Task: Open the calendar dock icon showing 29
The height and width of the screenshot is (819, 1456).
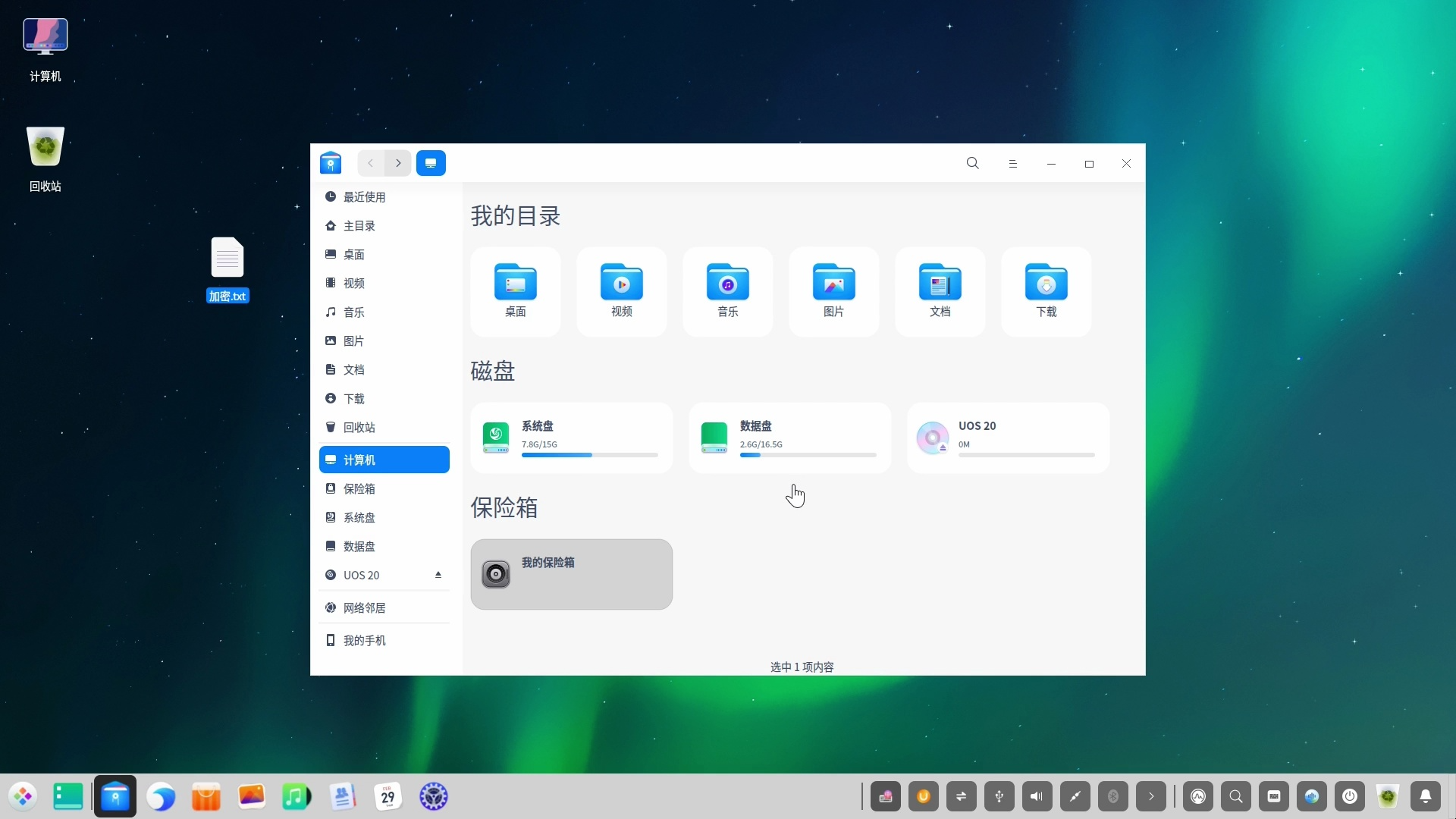Action: [388, 797]
